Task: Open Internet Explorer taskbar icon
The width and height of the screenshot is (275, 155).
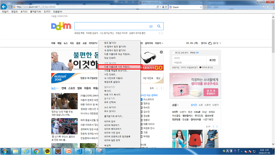Action: (x=26, y=151)
